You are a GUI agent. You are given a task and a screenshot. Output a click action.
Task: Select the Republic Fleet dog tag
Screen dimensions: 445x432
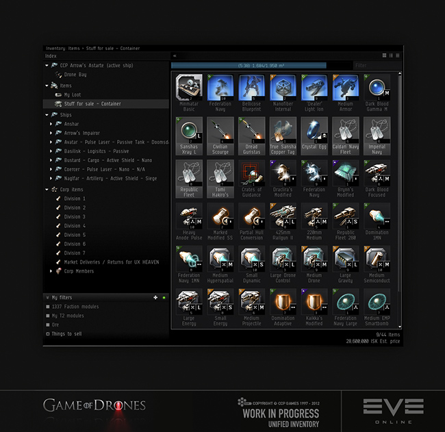[189, 173]
